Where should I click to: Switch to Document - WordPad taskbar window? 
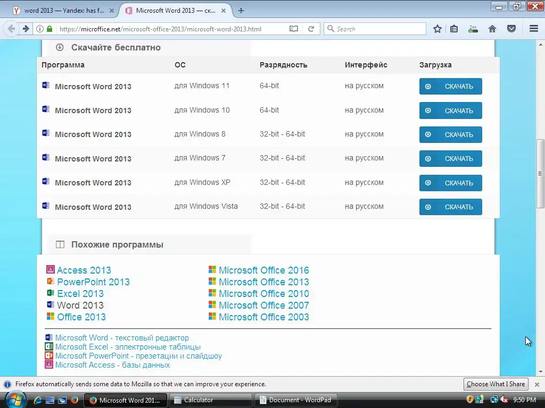pos(296,400)
